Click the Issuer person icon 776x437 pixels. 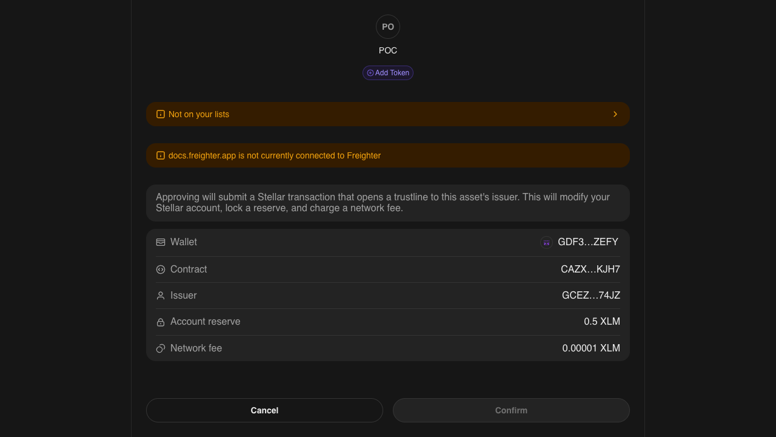(x=161, y=296)
